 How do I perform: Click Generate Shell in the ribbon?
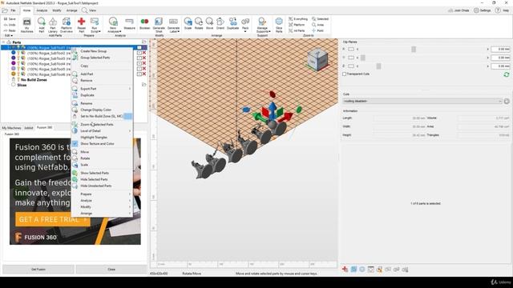click(x=159, y=25)
